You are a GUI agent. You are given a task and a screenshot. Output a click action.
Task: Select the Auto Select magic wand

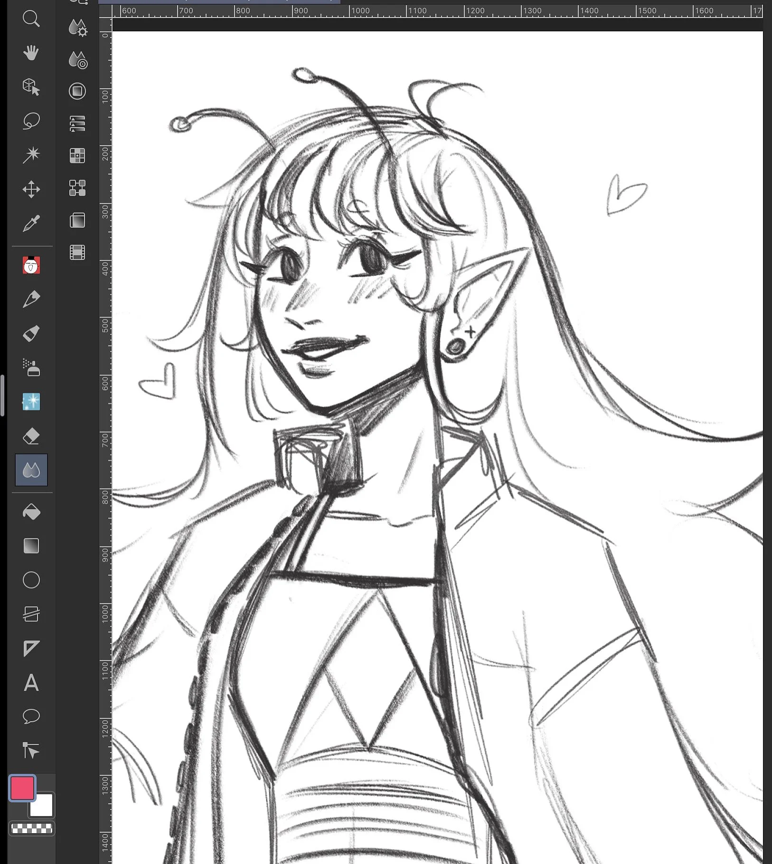tap(31, 155)
